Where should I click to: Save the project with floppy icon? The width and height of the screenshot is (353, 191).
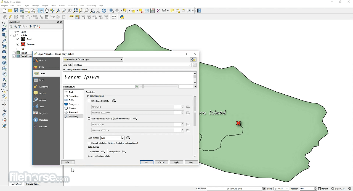click(16, 10)
